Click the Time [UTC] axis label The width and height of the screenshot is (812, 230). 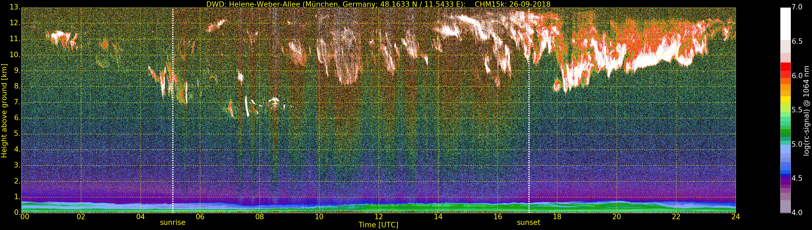(x=378, y=225)
